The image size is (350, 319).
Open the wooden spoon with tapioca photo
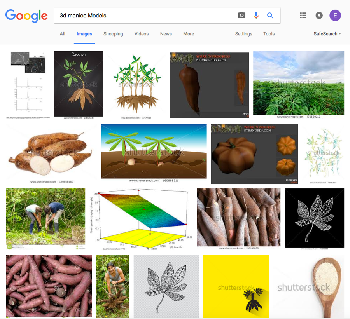(x=309, y=286)
